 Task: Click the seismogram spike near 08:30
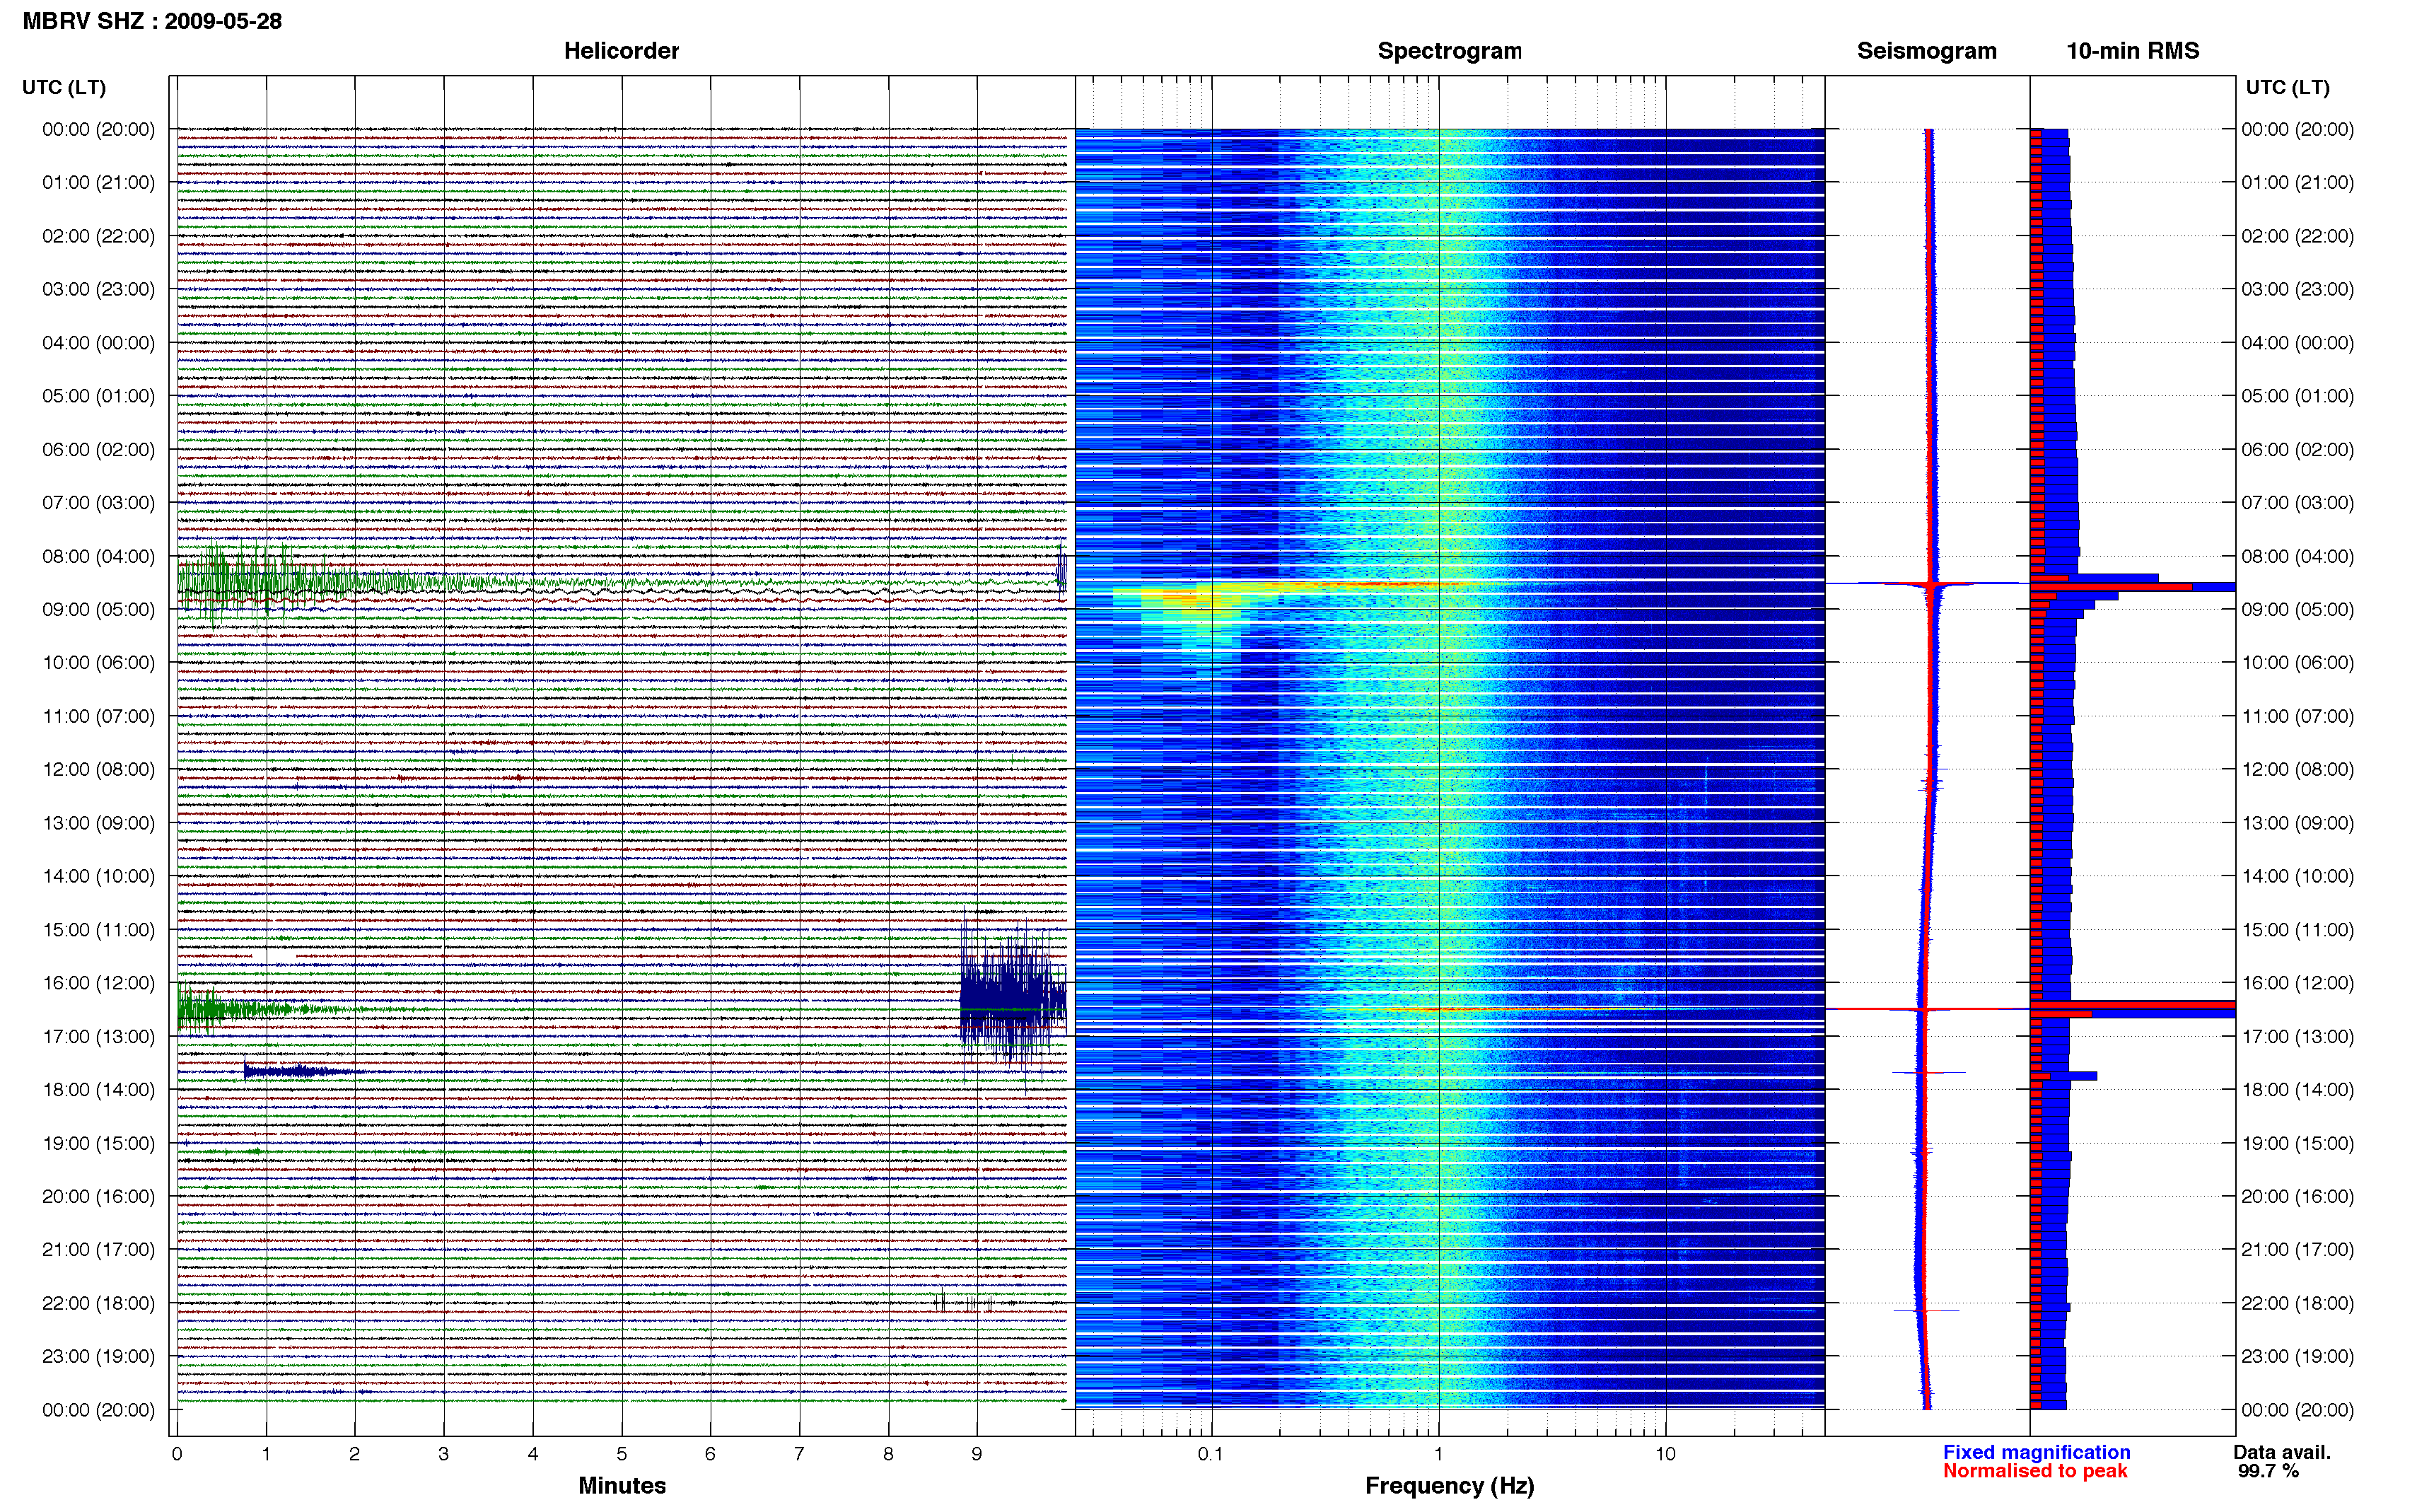pos(1929,583)
